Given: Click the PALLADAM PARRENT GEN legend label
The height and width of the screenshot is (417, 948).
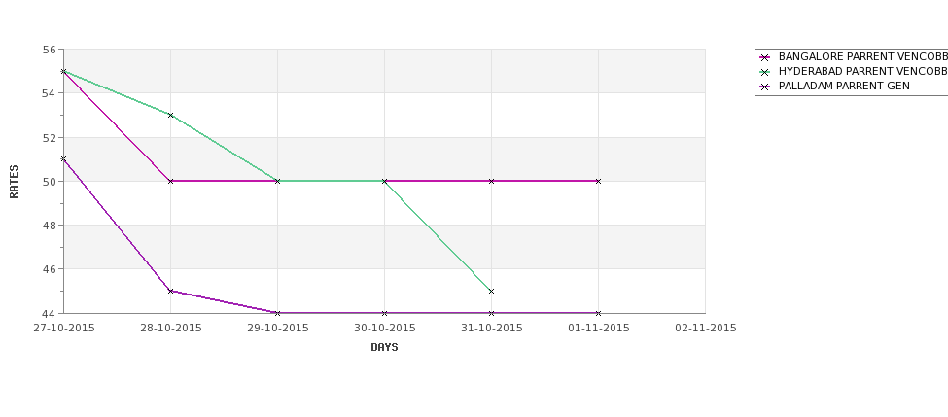Looking at the screenshot, I should point(844,87).
